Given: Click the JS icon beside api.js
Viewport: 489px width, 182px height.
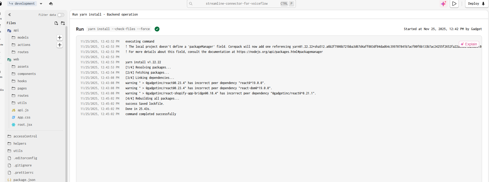Looking at the screenshot, I should 13,110.
